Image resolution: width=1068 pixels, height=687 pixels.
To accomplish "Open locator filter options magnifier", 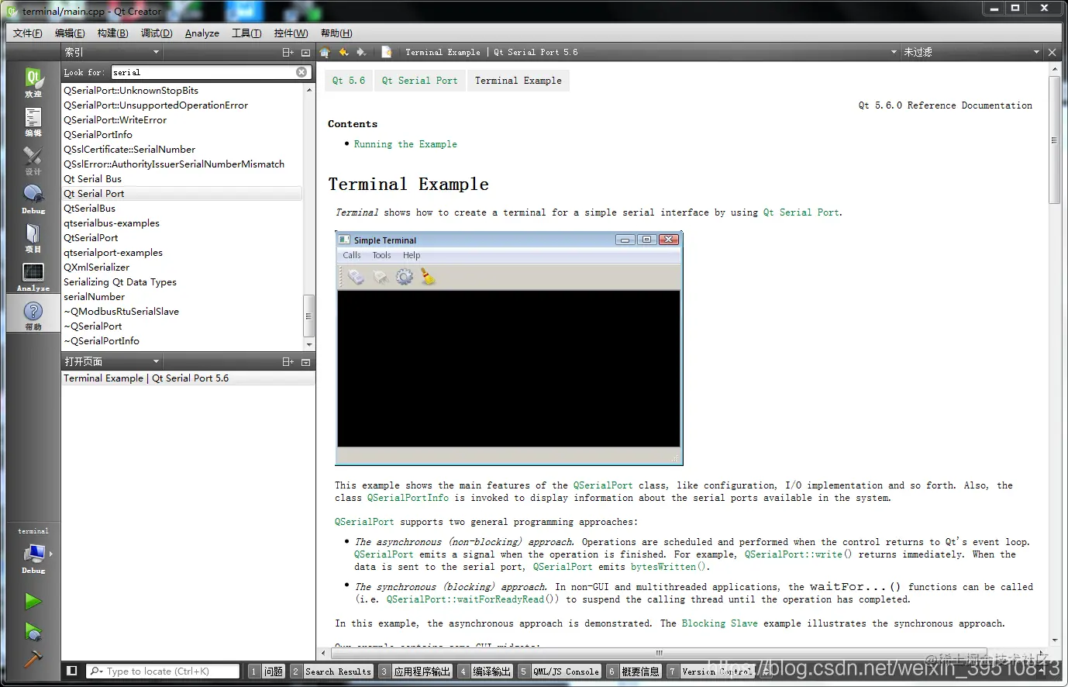I will point(96,671).
